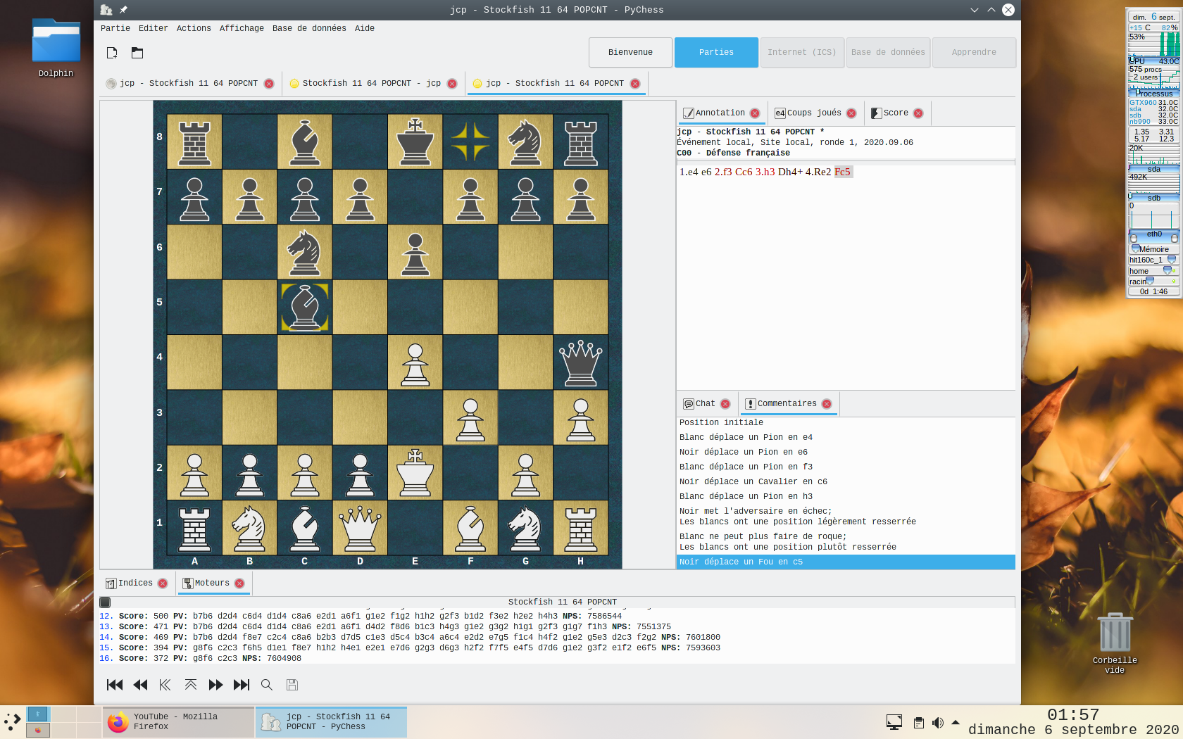Close the Indices panel tab

(x=163, y=583)
